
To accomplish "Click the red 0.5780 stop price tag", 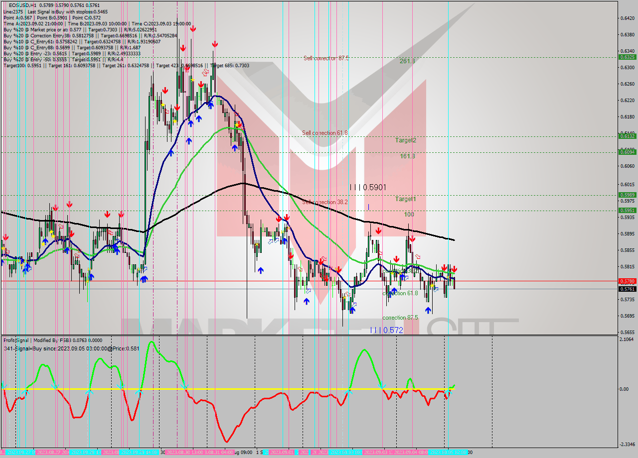I will point(627,281).
